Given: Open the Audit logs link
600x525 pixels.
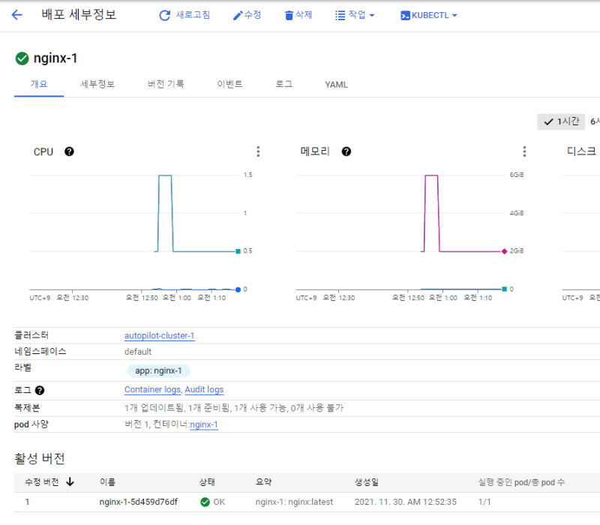Looking at the screenshot, I should tap(204, 390).
